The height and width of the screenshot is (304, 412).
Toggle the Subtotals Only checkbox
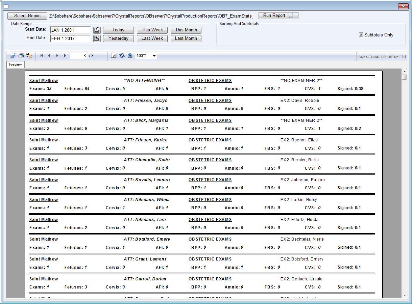coord(361,35)
